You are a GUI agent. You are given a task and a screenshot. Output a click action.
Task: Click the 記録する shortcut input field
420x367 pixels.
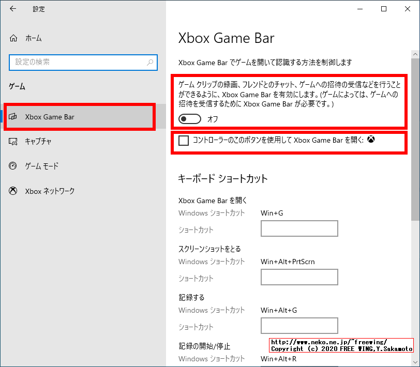click(299, 326)
